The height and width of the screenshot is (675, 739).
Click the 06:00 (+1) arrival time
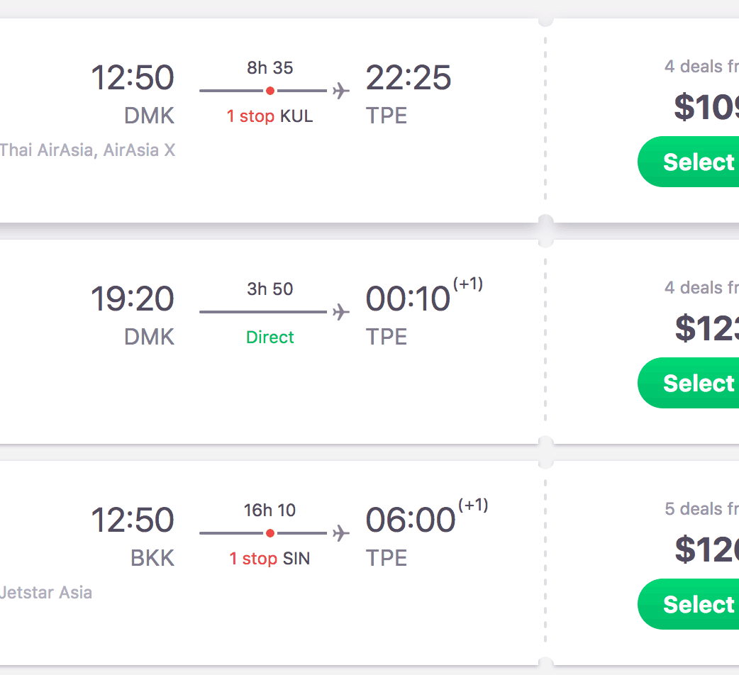[x=410, y=520]
